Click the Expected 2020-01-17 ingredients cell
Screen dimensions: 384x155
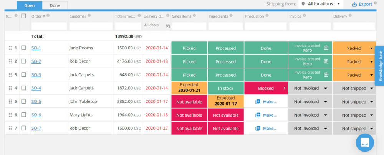point(225,101)
